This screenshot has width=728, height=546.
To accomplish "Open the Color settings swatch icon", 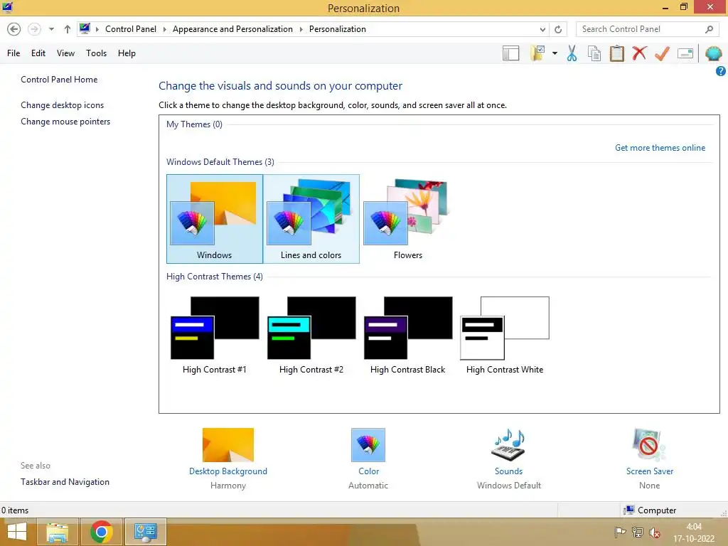I will tap(368, 445).
